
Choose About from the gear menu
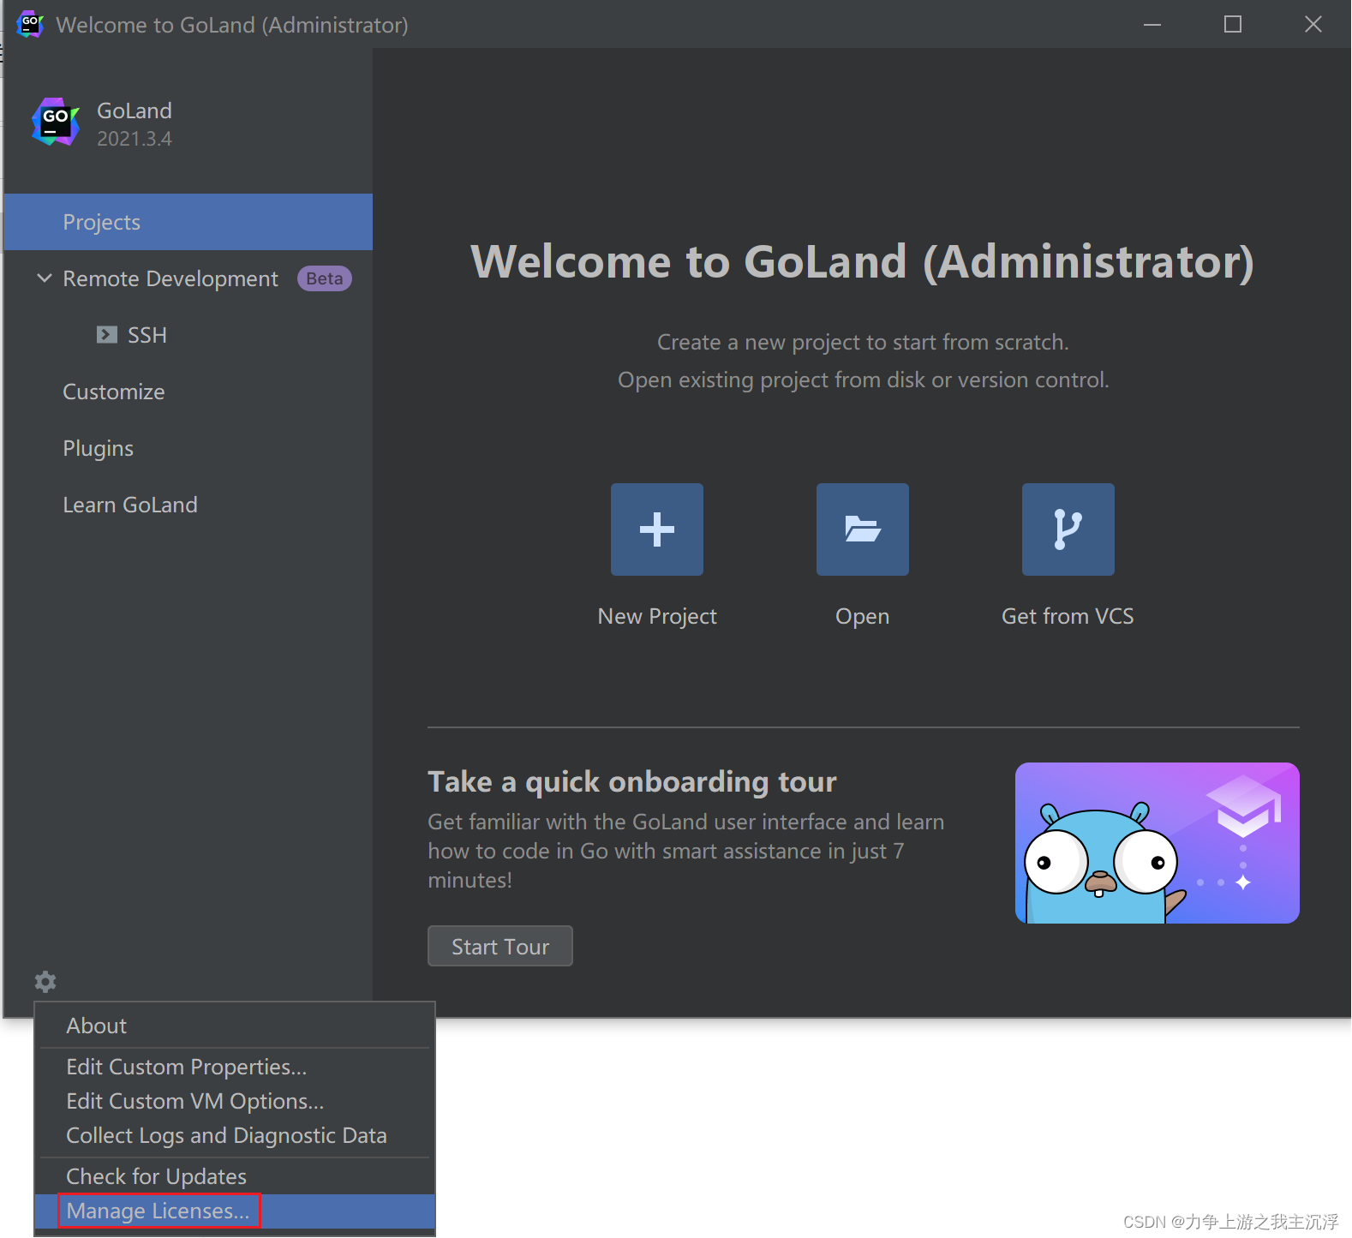click(235, 1026)
